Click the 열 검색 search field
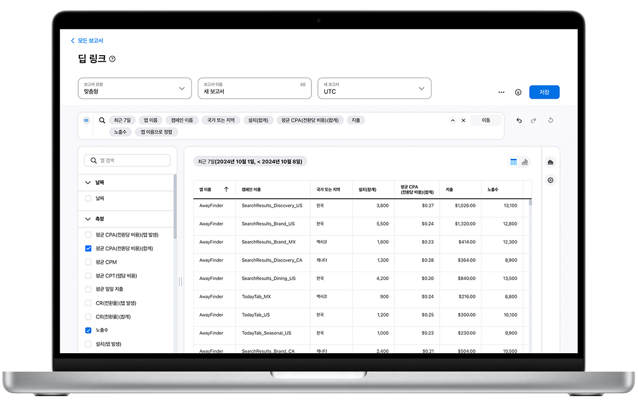This screenshot has height=406, width=638. pos(128,161)
